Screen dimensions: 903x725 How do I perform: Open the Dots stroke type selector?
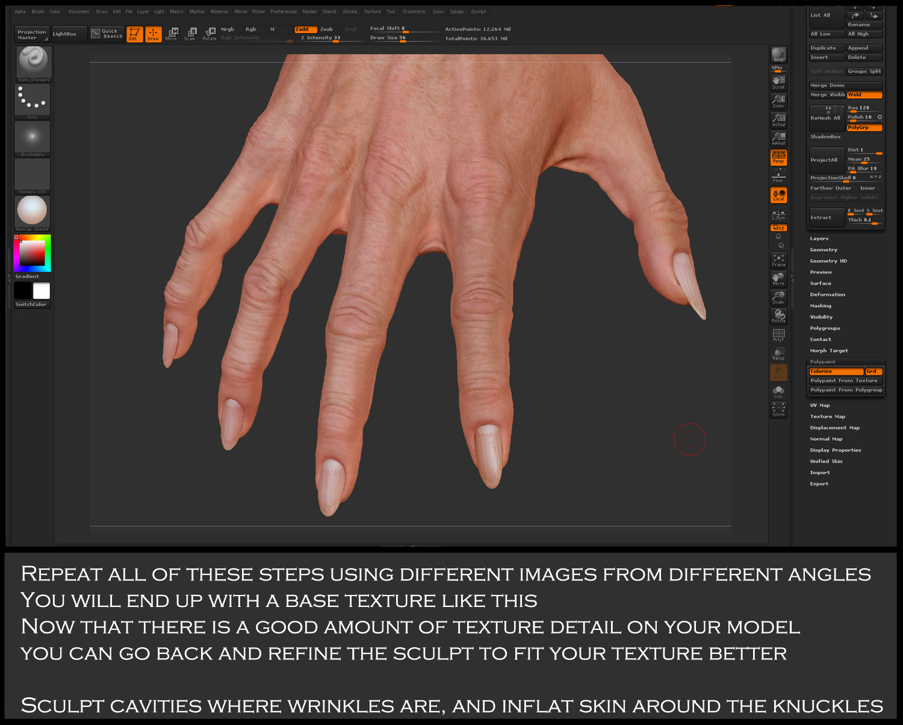click(33, 101)
